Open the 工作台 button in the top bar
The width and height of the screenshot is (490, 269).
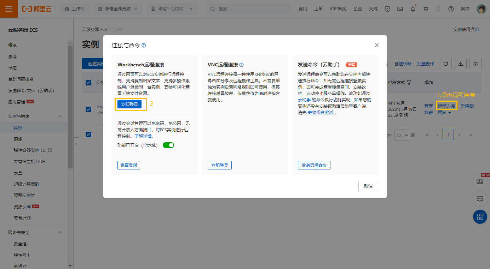click(x=75, y=9)
